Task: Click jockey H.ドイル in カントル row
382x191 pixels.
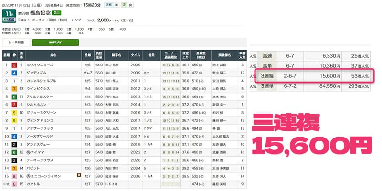Action: click(111, 184)
